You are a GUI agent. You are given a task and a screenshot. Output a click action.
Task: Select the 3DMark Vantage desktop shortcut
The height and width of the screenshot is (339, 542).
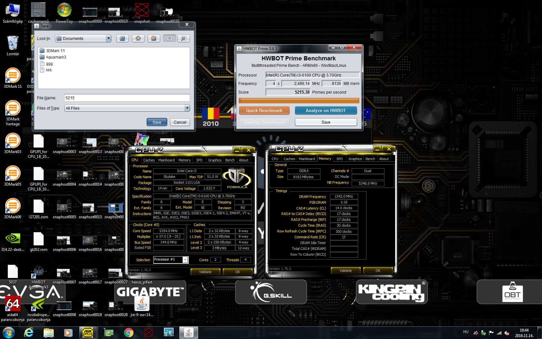pos(13,113)
